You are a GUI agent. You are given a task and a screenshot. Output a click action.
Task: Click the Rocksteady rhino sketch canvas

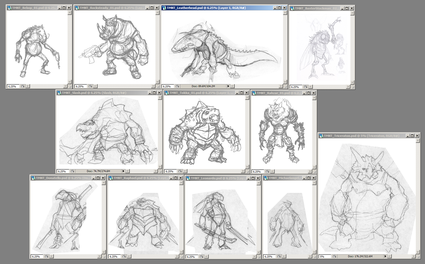point(115,47)
